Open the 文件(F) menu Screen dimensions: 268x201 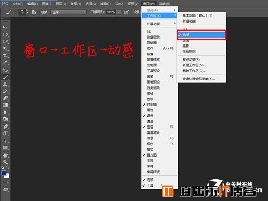coord(18,4)
